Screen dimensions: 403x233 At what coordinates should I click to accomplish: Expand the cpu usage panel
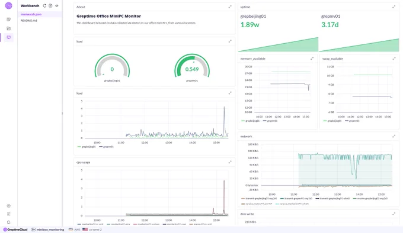point(230,162)
